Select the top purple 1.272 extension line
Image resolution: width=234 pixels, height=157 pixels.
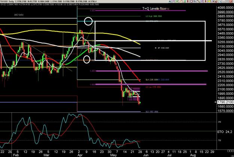(140, 10)
